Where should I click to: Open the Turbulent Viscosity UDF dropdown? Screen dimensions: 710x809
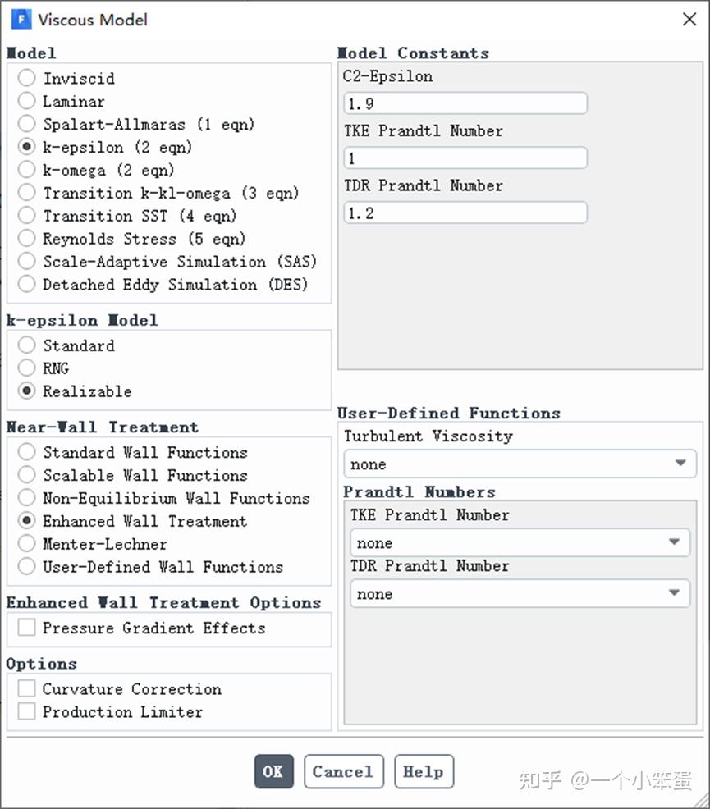(520, 464)
